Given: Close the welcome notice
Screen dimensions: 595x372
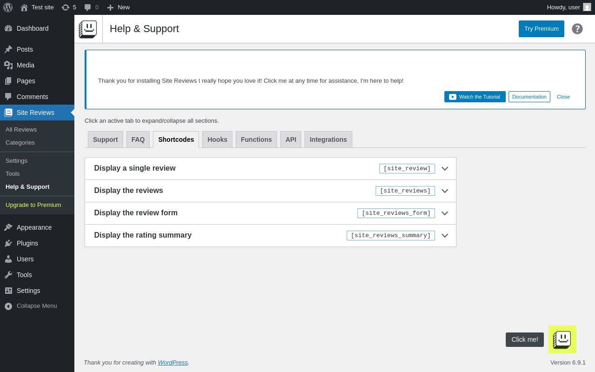Looking at the screenshot, I should pos(563,97).
